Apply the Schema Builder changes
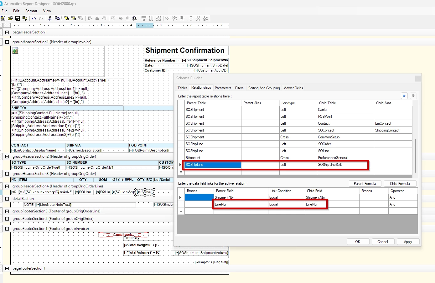 (x=408, y=242)
